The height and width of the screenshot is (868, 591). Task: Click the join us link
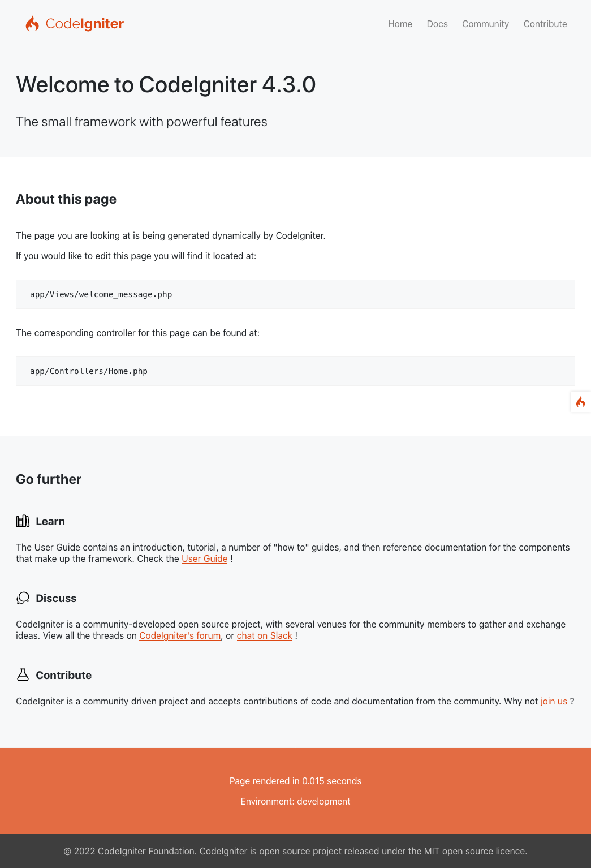pyautogui.click(x=554, y=701)
